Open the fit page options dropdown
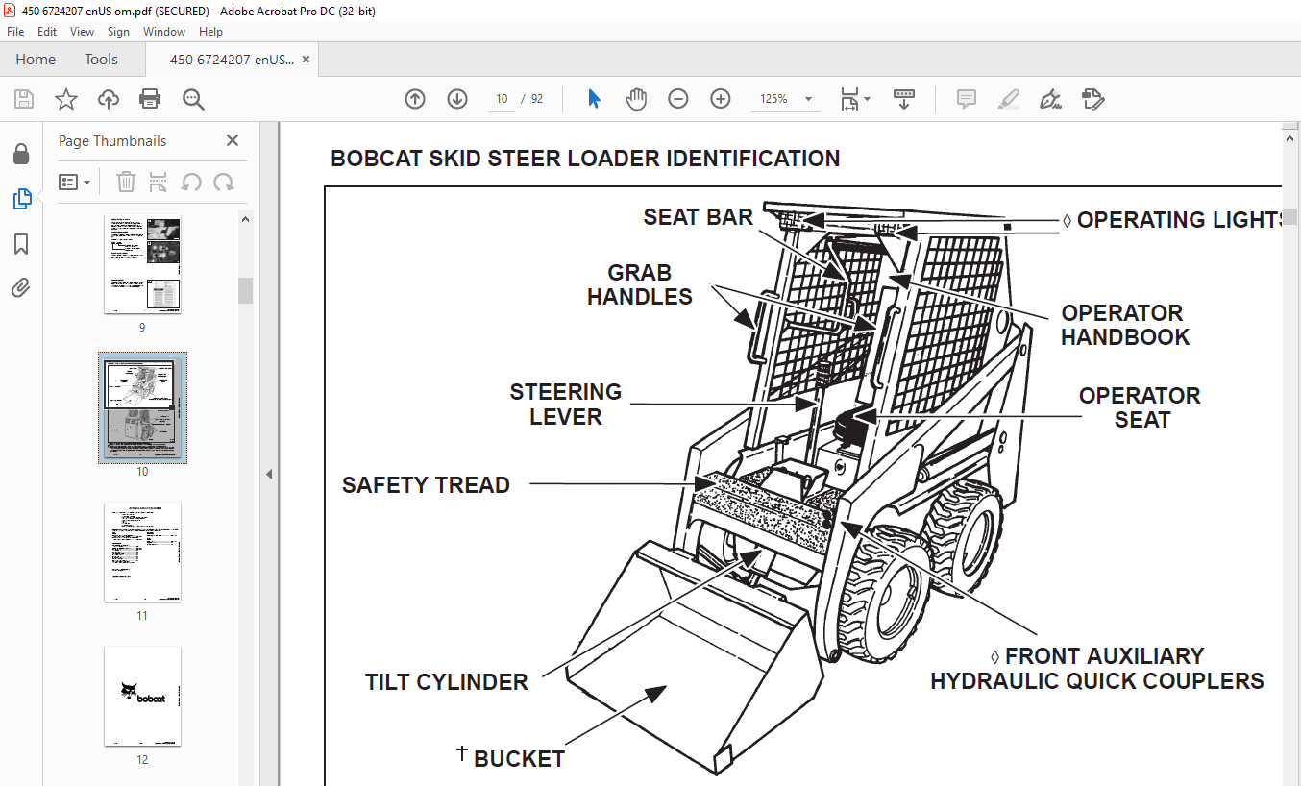This screenshot has height=786, width=1301. [x=855, y=99]
